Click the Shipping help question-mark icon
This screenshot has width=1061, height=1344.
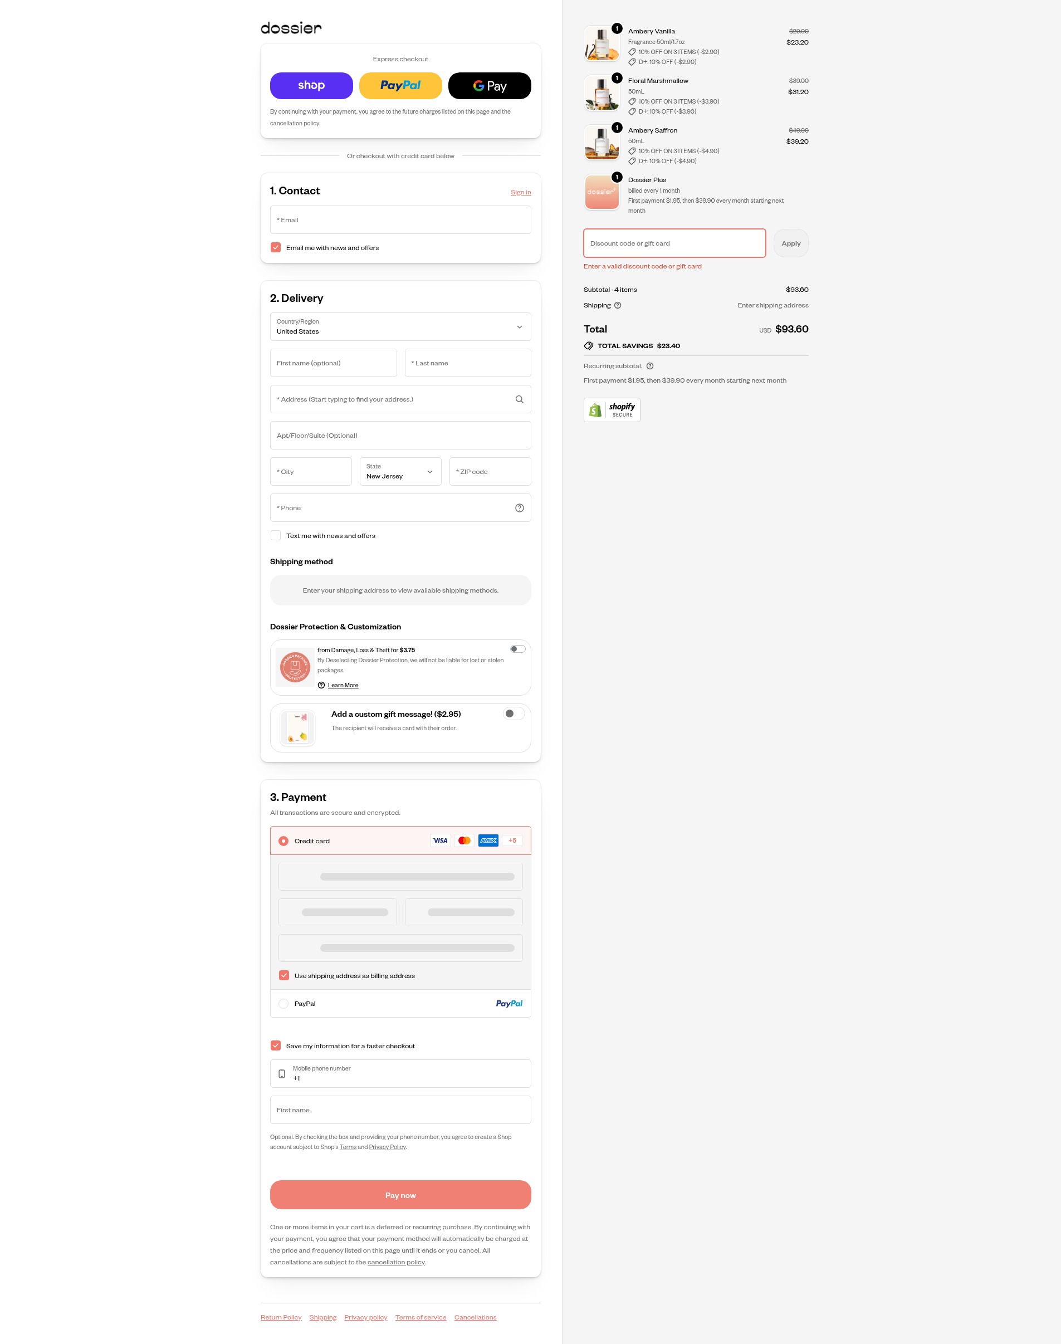618,305
